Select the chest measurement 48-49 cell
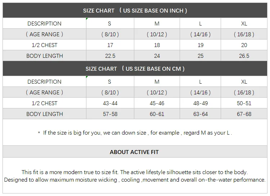This screenshot has height=196, width=270. coord(201,103)
